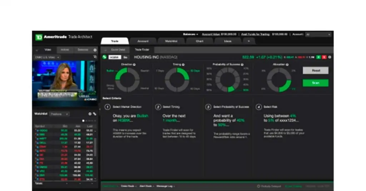Click the Reset button
Image resolution: width=366 pixels, height=191 pixels.
coord(316,71)
